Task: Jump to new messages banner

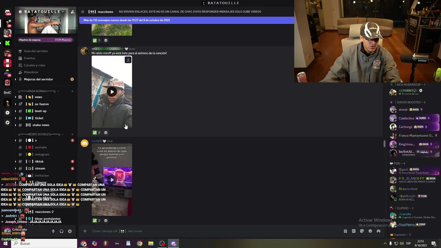Action: coord(186,20)
